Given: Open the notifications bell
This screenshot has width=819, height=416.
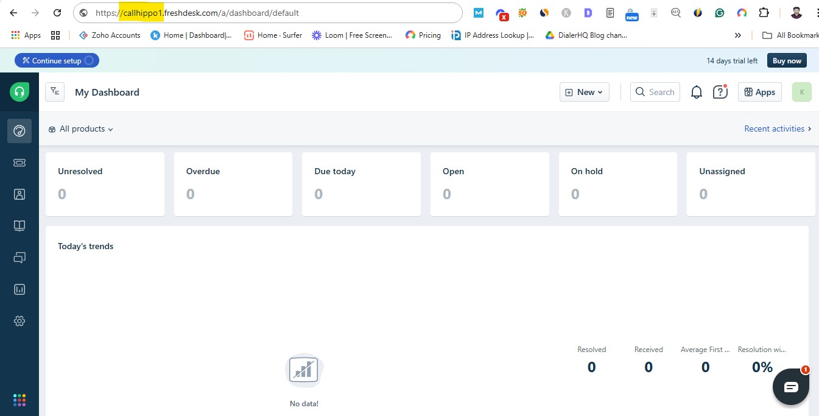Looking at the screenshot, I should pos(697,92).
